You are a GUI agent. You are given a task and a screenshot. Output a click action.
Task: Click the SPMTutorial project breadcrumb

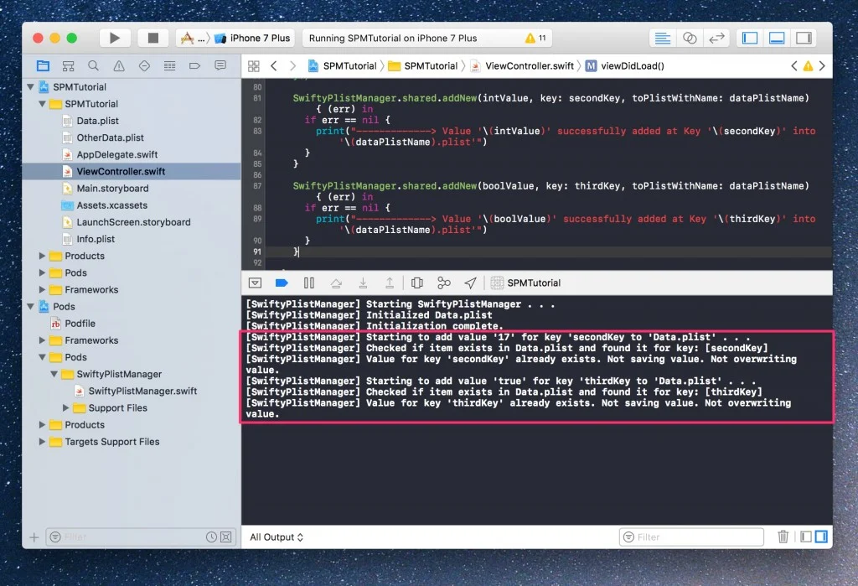[343, 66]
